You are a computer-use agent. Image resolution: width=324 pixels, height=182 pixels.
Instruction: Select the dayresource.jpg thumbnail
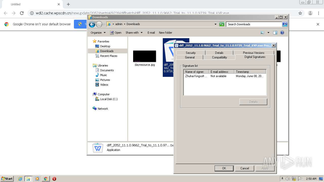point(145,56)
